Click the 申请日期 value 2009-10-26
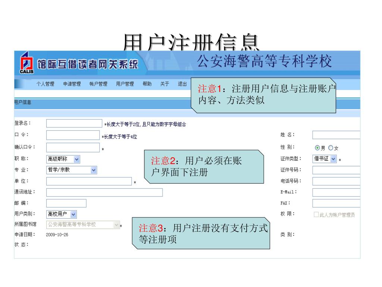382x287 pixels. point(57,235)
